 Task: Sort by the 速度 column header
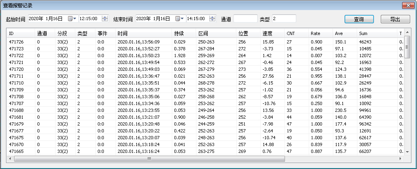coord(272,33)
